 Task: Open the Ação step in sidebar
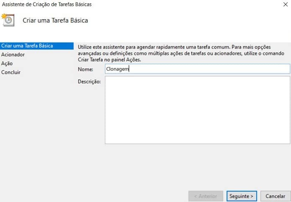coord(7,63)
